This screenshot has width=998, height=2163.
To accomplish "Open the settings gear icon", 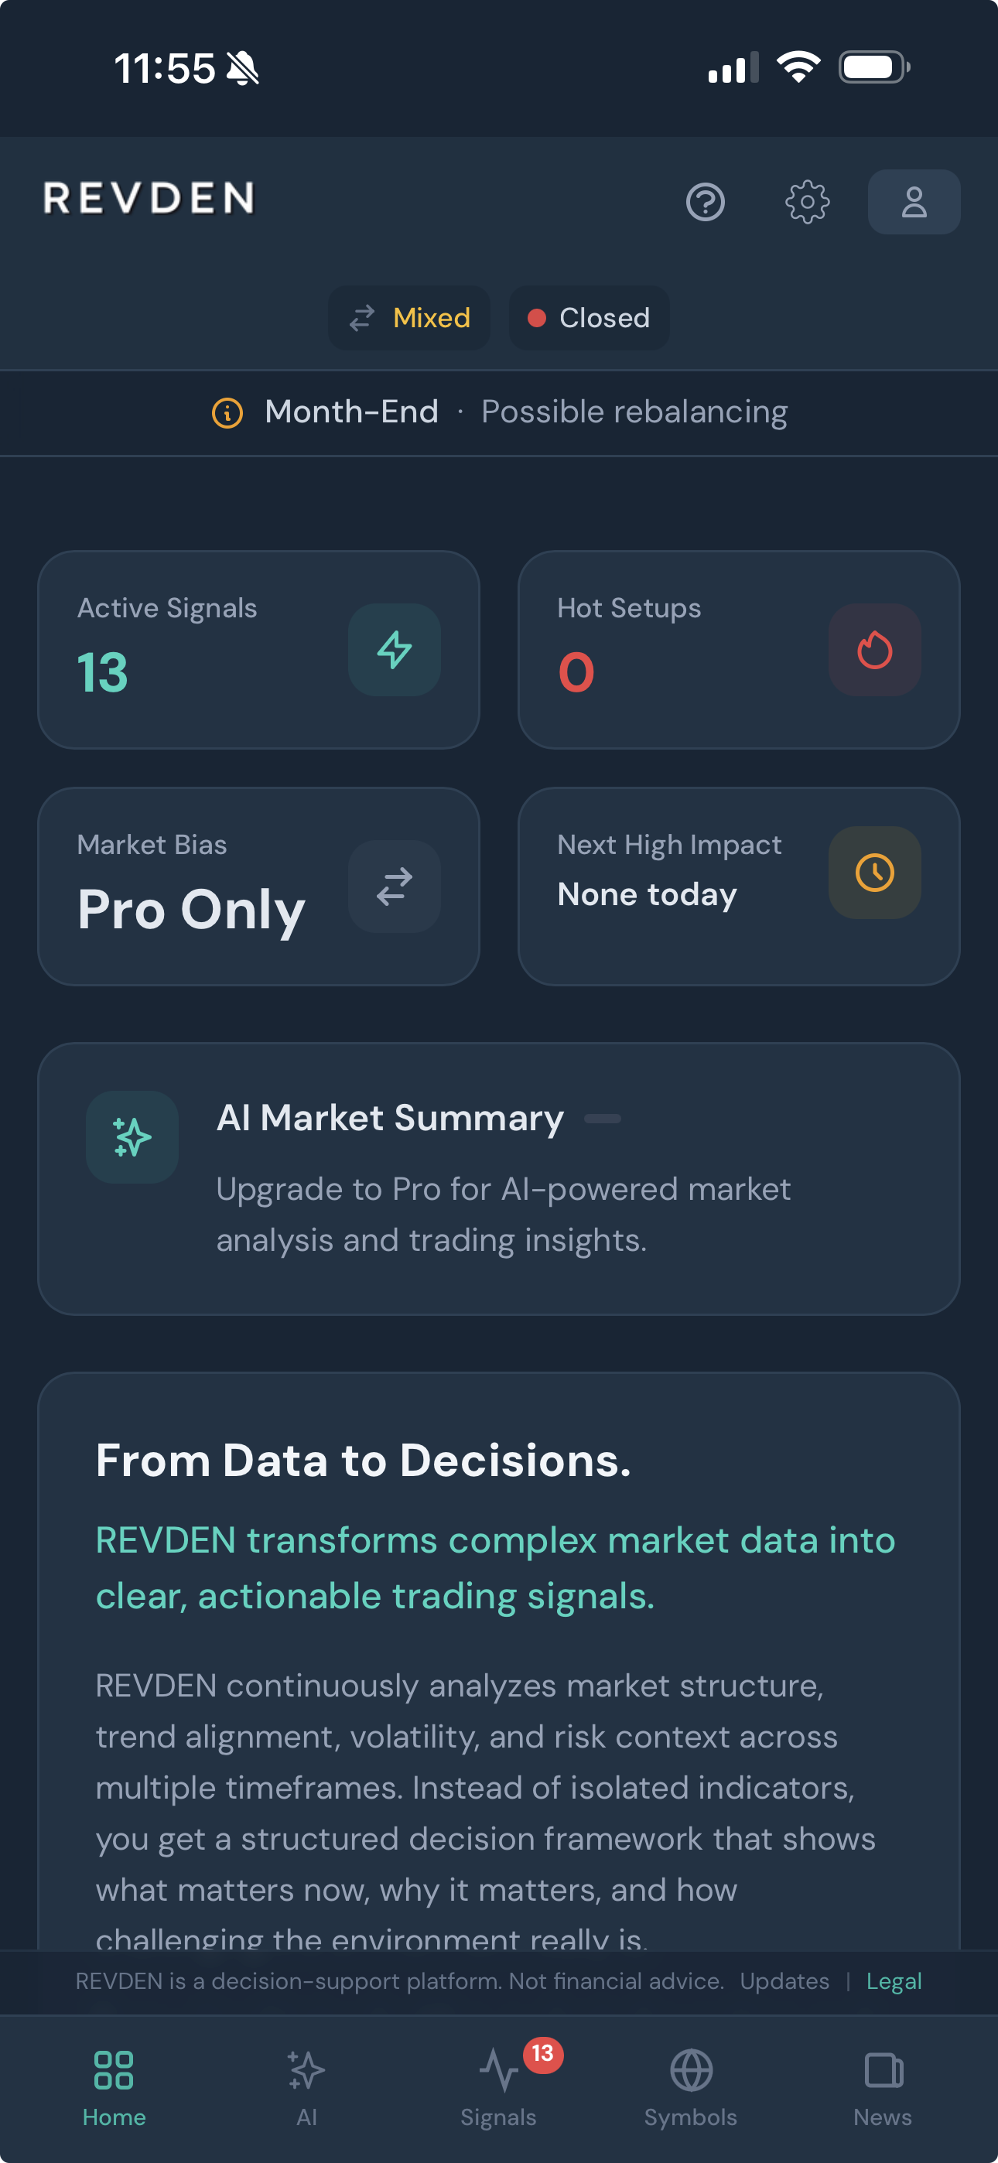I will (x=808, y=201).
